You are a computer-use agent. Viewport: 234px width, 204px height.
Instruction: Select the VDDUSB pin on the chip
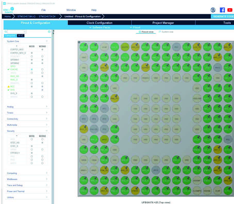click(197, 99)
